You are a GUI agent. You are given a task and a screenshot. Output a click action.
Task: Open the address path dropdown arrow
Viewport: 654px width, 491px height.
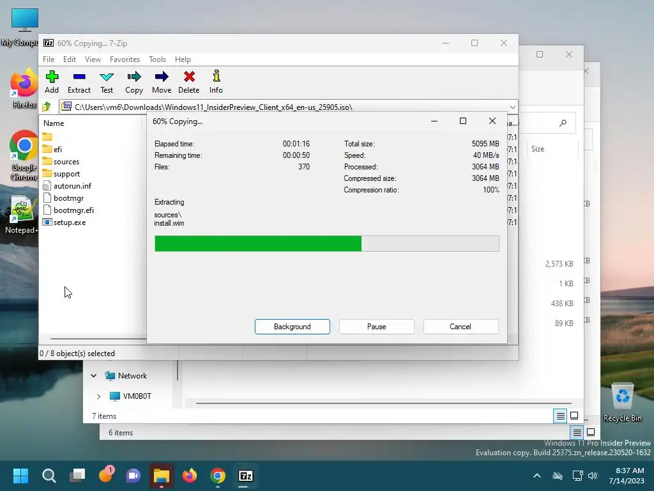[513, 107]
